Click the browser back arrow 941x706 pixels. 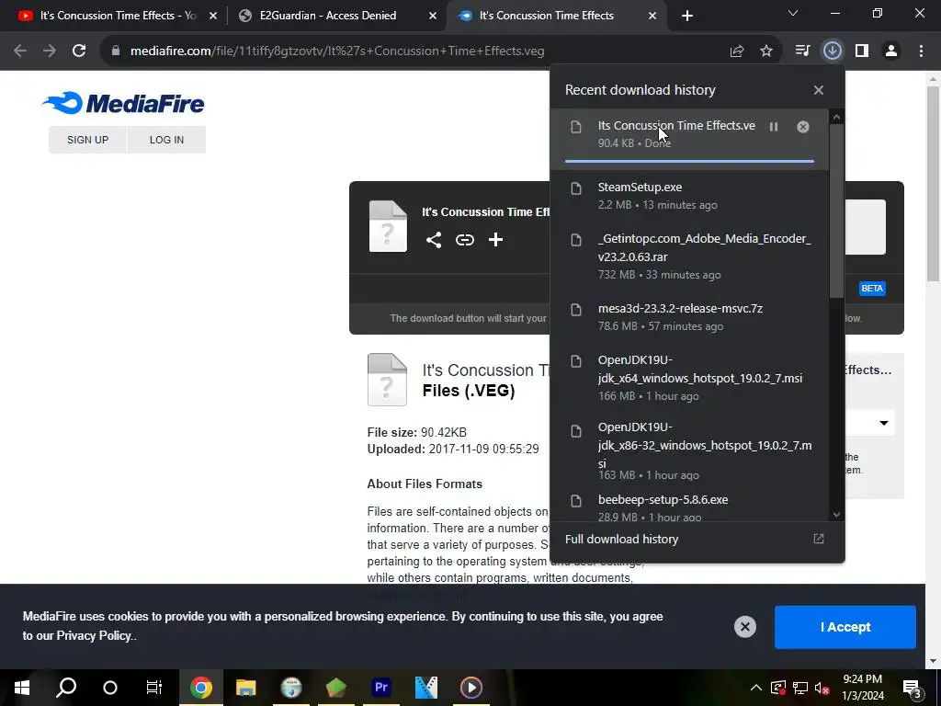click(20, 51)
